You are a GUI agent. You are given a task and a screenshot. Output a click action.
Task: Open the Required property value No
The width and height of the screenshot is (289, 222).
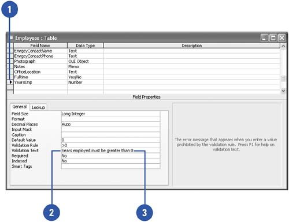coord(110,156)
